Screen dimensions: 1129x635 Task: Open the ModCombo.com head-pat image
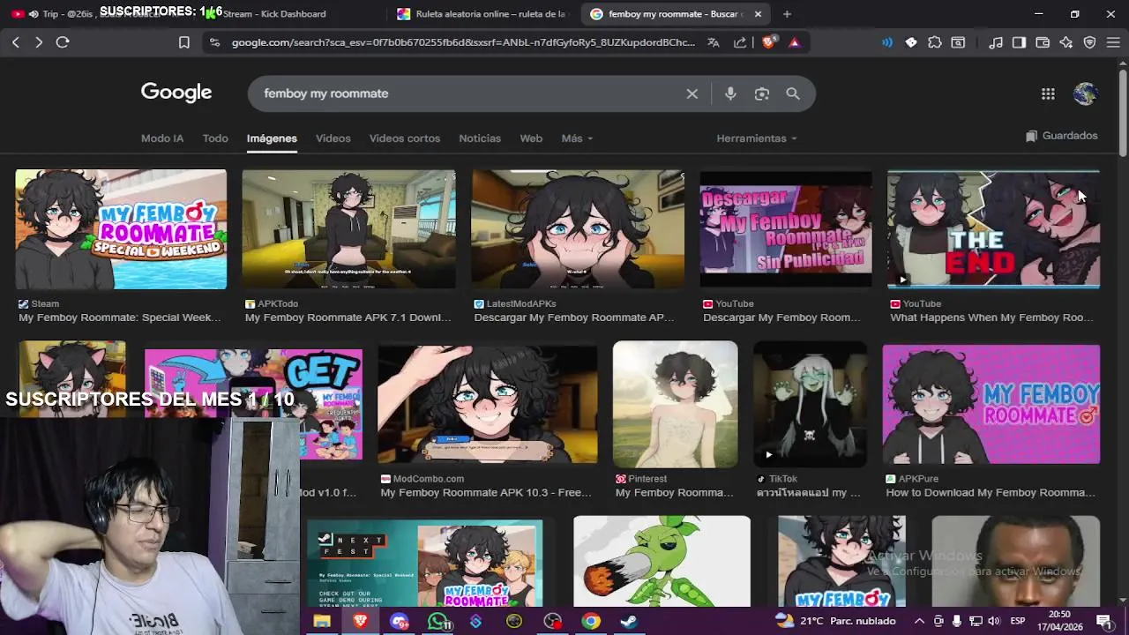pyautogui.click(x=487, y=404)
